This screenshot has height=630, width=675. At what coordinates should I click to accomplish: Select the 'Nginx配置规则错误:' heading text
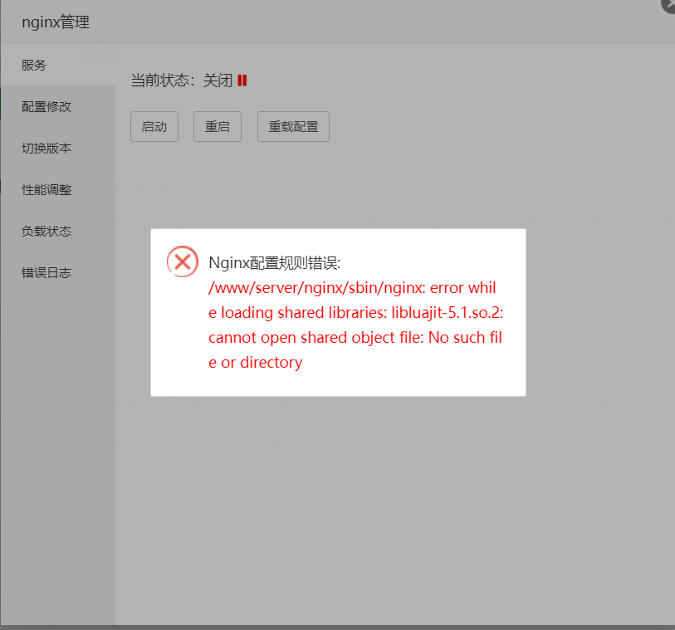pyautogui.click(x=274, y=263)
